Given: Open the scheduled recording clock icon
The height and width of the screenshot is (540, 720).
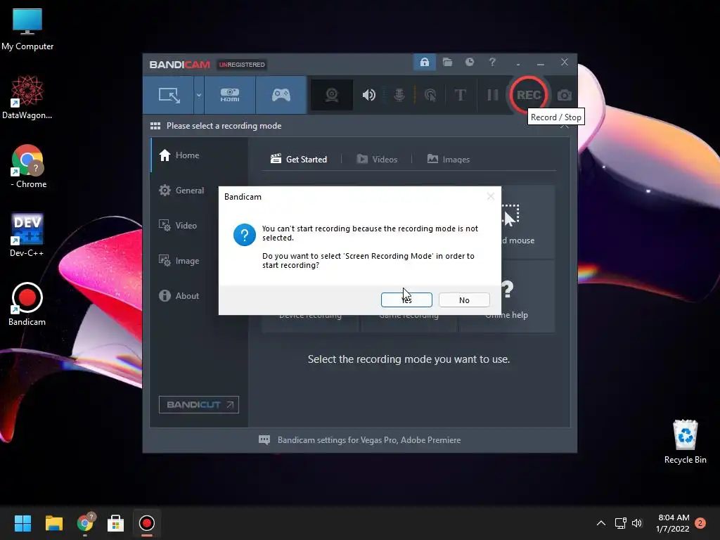Looking at the screenshot, I should point(469,62).
